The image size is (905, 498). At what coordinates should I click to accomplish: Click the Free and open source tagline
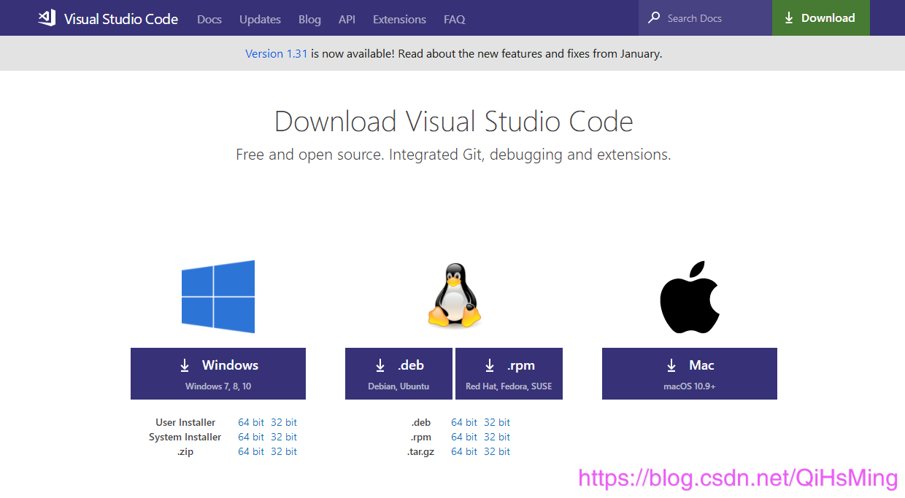453,155
